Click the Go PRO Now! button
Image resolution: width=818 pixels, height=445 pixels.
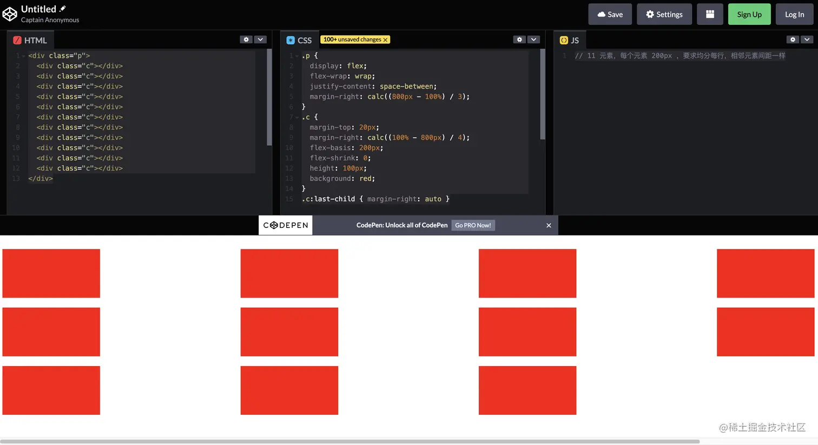click(473, 225)
